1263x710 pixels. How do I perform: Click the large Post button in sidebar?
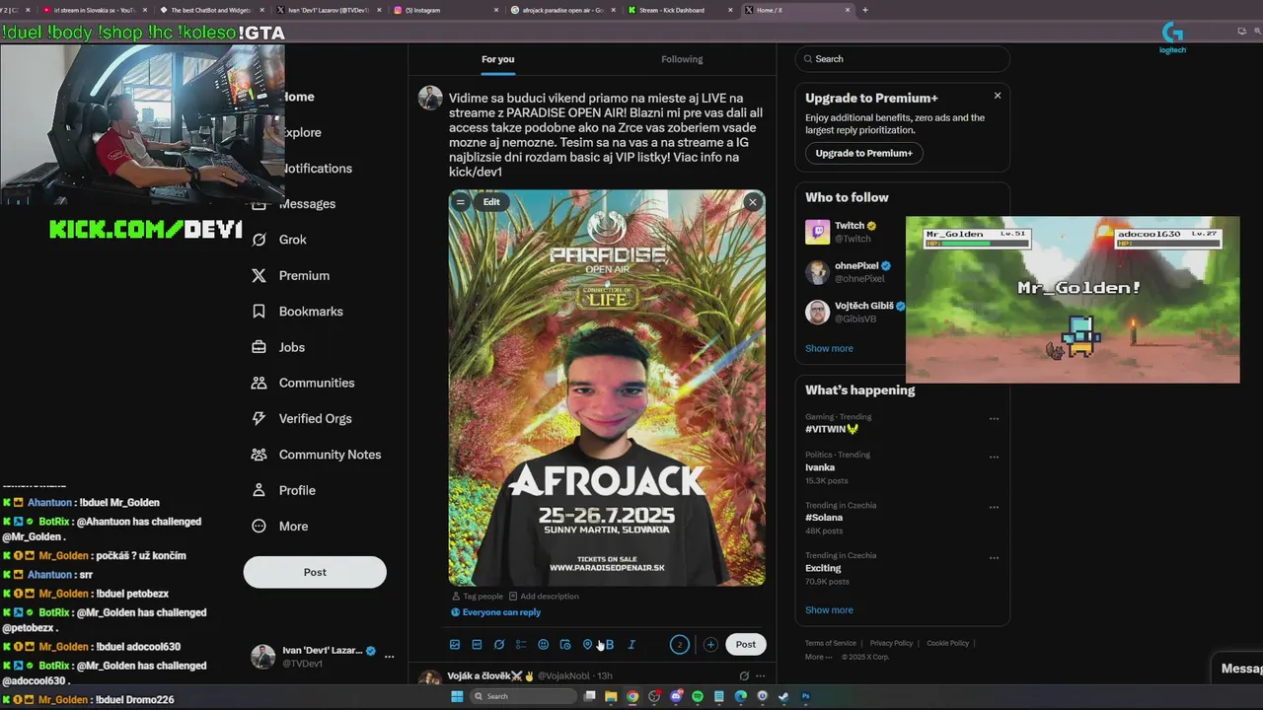315,572
